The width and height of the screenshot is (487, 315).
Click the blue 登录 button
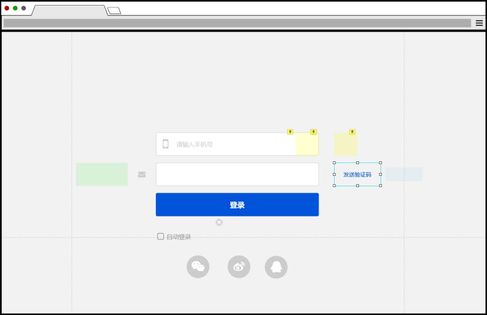237,205
